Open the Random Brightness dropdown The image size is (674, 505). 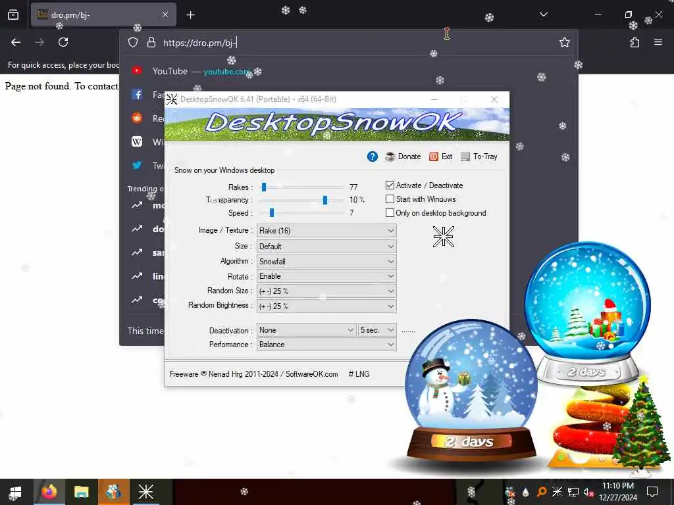tap(326, 306)
